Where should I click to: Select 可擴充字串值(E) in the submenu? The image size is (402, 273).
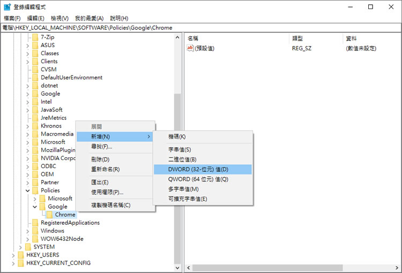click(203, 199)
